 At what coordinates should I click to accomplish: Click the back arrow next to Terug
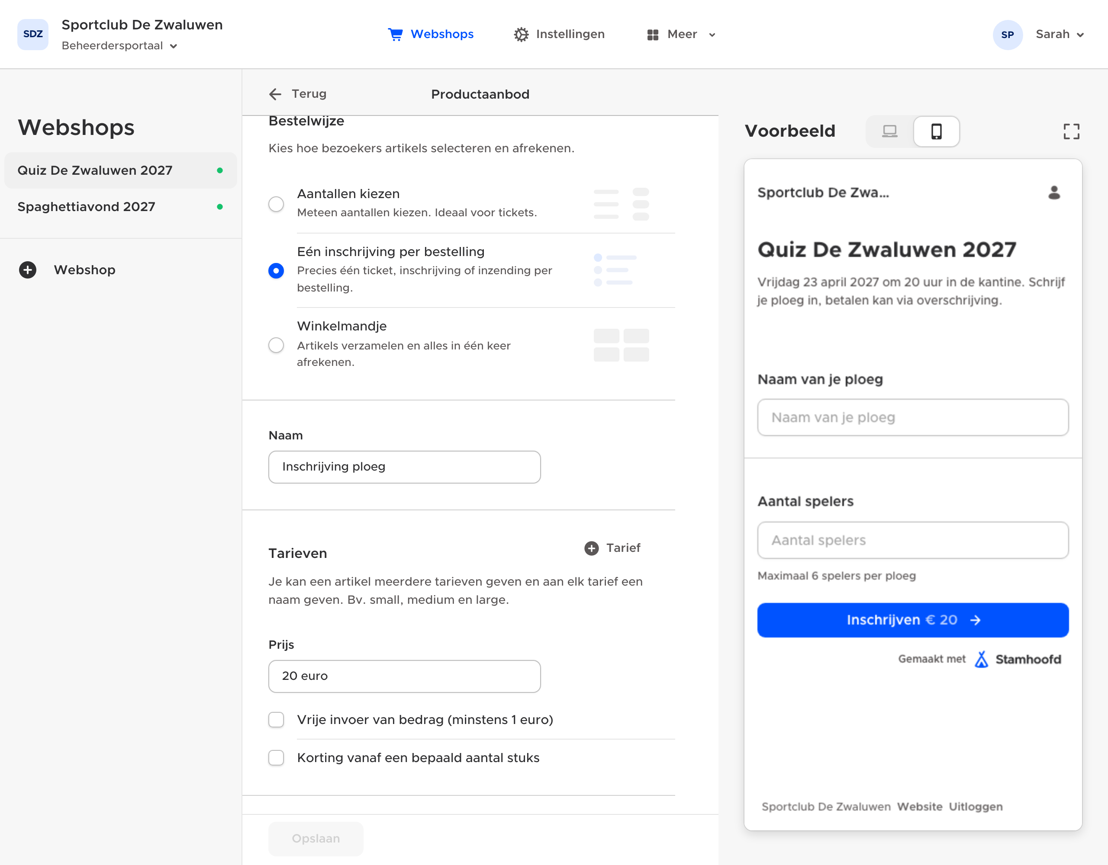275,94
